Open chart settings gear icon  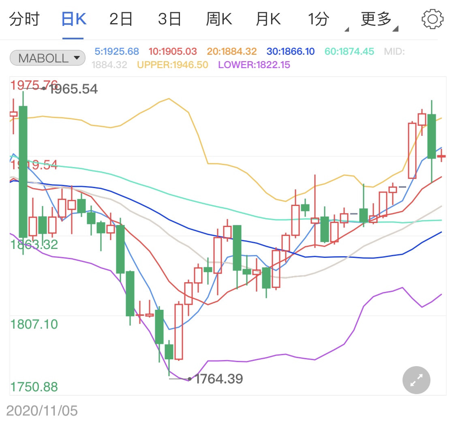(x=432, y=19)
